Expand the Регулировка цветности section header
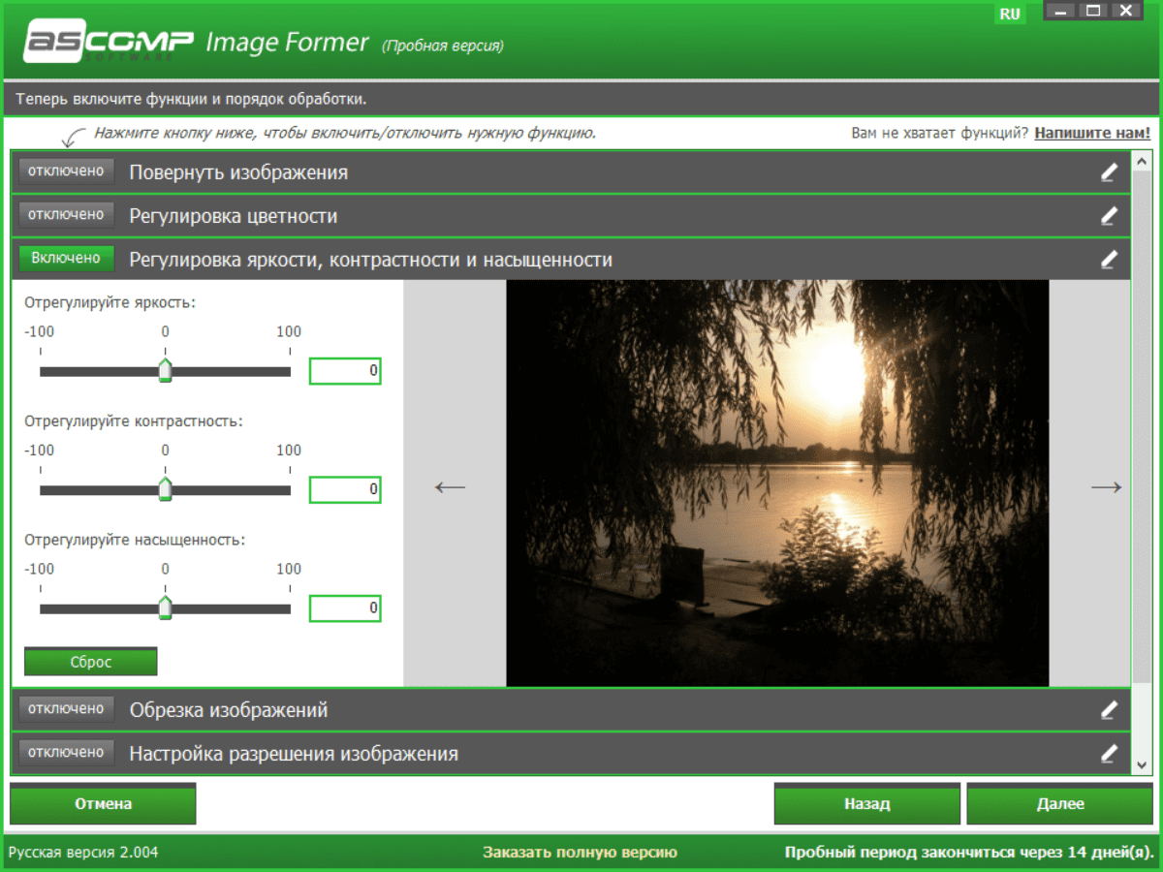The width and height of the screenshot is (1163, 872). 571,216
